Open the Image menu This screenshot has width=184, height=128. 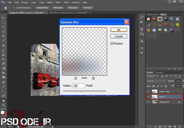(x=25, y=2)
